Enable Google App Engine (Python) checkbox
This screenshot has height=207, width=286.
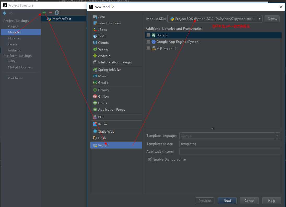click(x=148, y=42)
